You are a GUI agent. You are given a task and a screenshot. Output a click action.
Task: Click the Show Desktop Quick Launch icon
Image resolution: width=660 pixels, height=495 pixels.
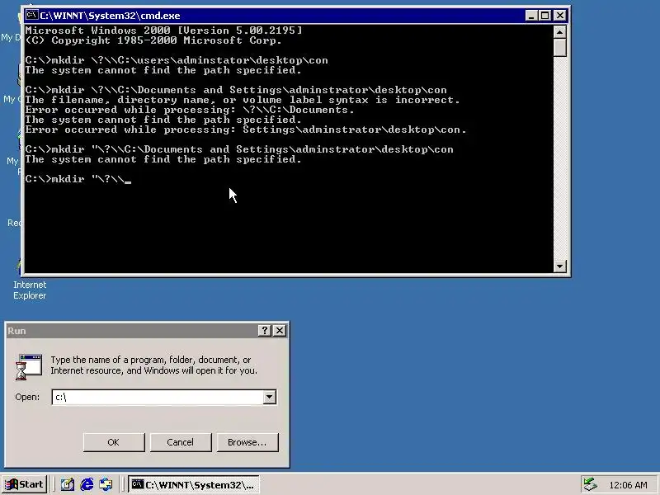[x=67, y=484]
